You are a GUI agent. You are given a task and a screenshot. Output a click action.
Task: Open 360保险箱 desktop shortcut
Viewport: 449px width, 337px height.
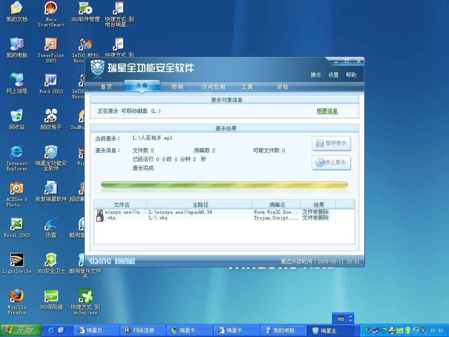tap(51, 300)
